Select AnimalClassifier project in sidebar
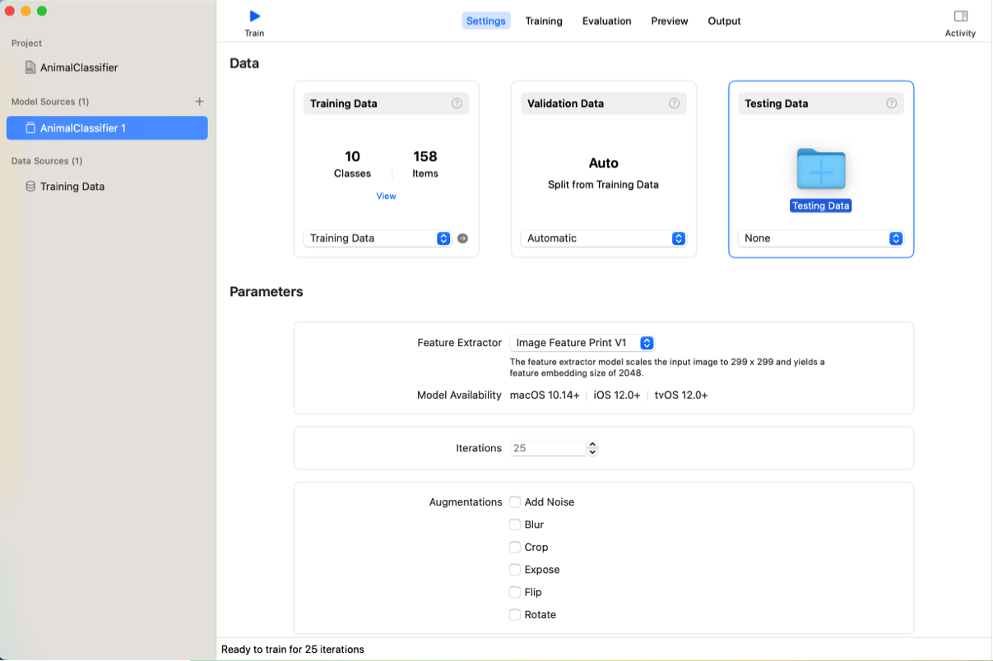The image size is (993, 661). click(x=79, y=67)
